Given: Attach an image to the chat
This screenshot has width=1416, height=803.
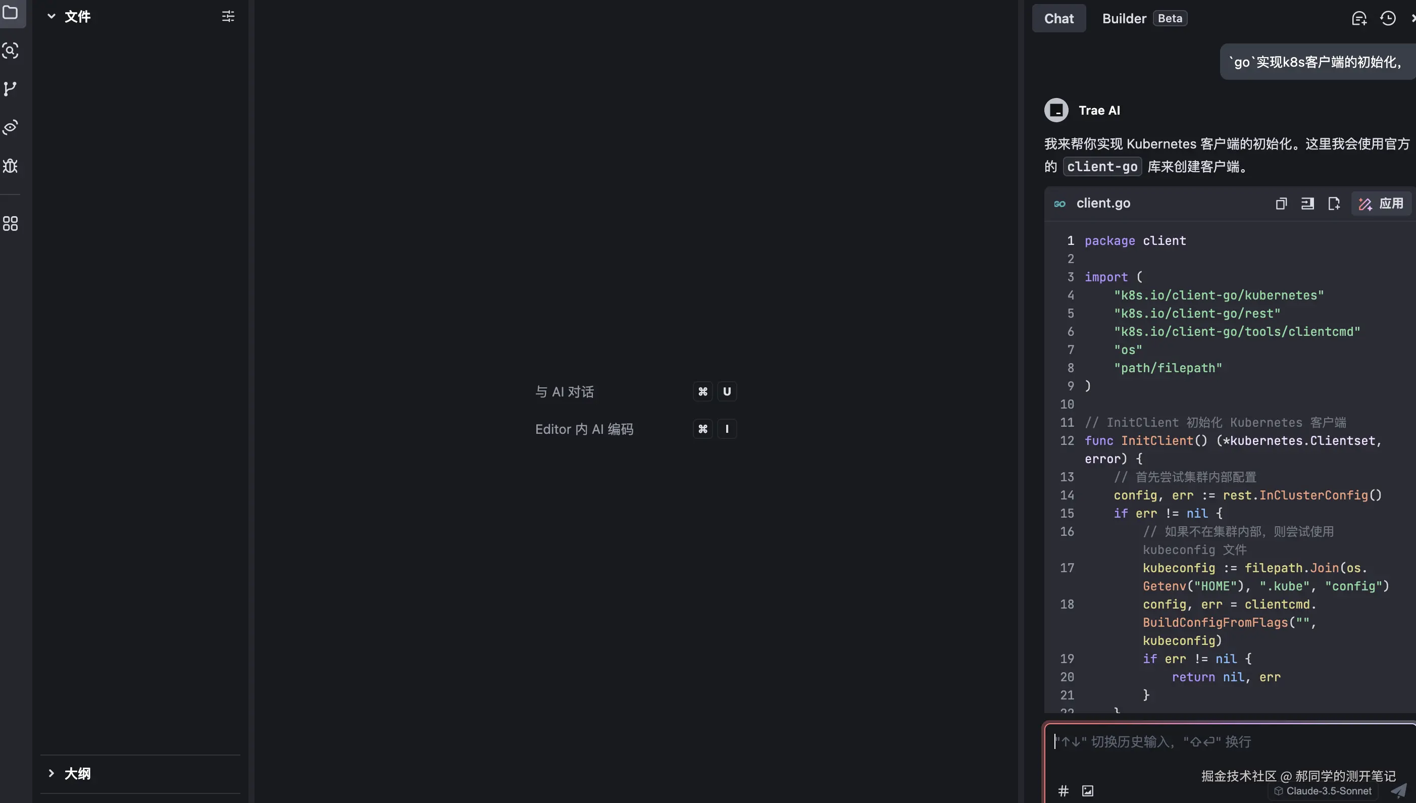Looking at the screenshot, I should [x=1087, y=791].
